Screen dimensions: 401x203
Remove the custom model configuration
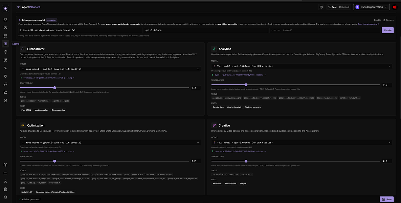388,20
